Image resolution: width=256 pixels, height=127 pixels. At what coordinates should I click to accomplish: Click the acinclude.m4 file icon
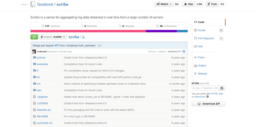coord(34,123)
